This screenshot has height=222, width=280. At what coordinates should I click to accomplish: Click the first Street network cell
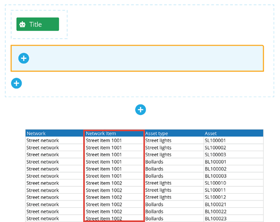coord(54,140)
